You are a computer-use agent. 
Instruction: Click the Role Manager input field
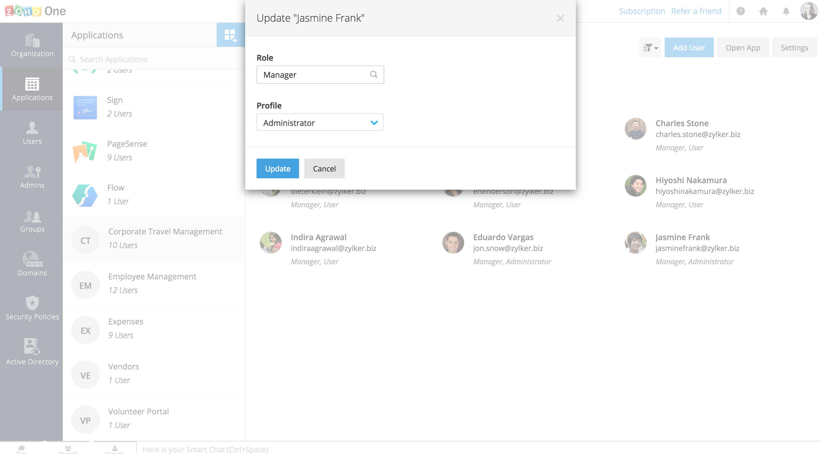pyautogui.click(x=320, y=75)
